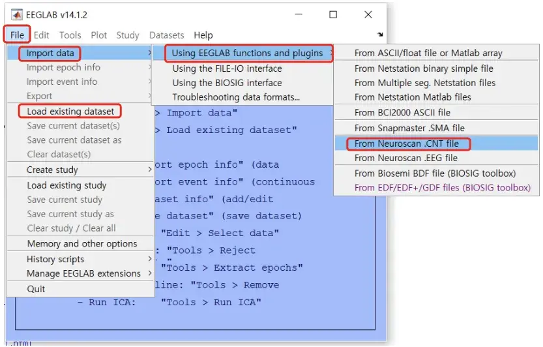Select From Biosemi BDF file option
Image resolution: width=543 pixels, height=347 pixels.
(x=435, y=173)
